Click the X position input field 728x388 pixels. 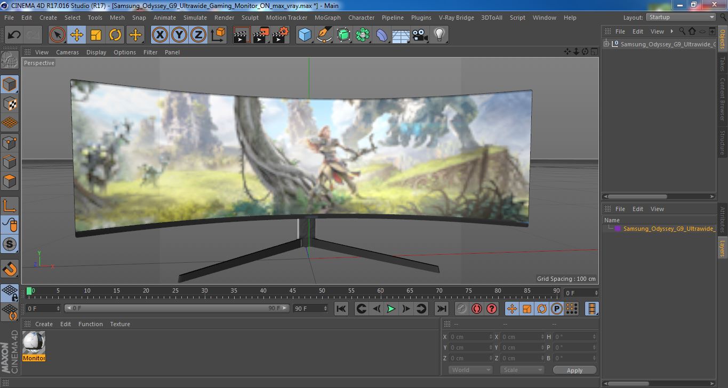470,337
